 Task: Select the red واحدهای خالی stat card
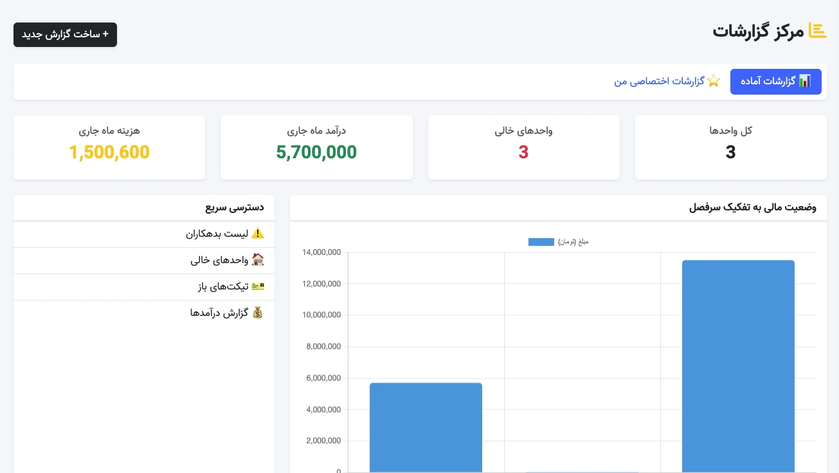[523, 147]
